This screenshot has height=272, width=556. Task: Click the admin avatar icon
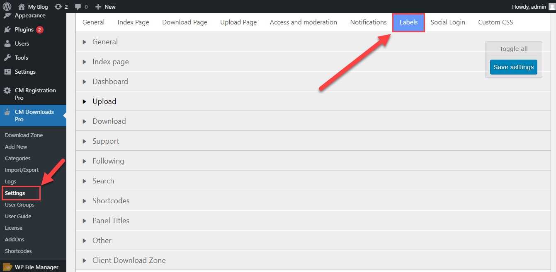pos(552,7)
